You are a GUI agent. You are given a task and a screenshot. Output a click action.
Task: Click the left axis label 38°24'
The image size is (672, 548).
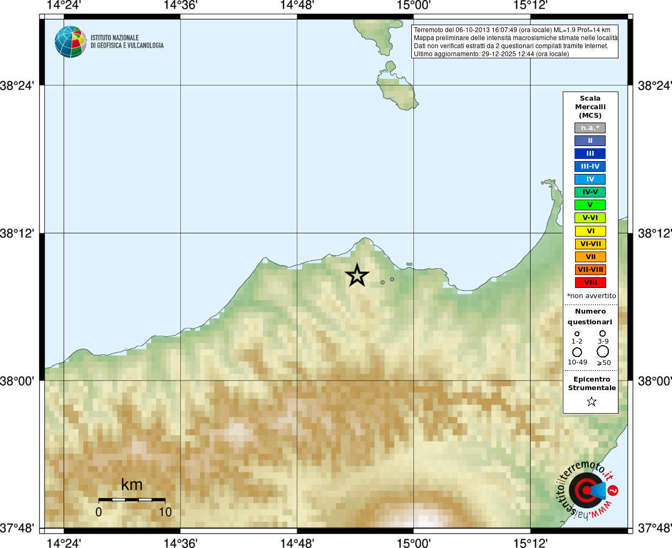(17, 86)
